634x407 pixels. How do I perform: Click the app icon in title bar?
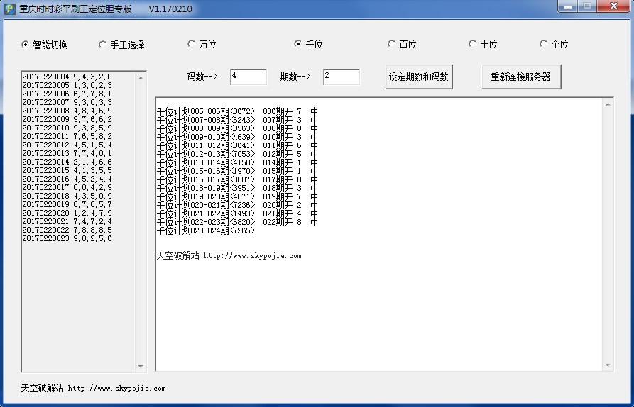[x=10, y=9]
